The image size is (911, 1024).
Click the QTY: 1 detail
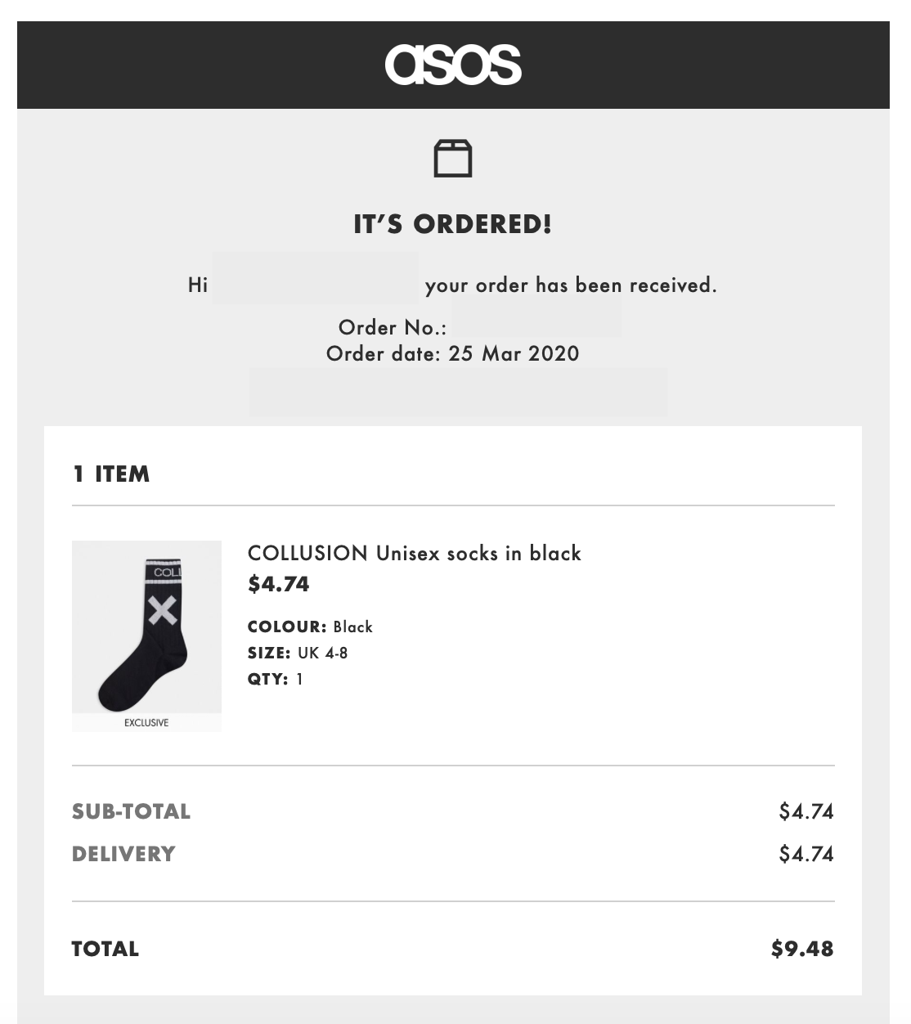coord(276,679)
